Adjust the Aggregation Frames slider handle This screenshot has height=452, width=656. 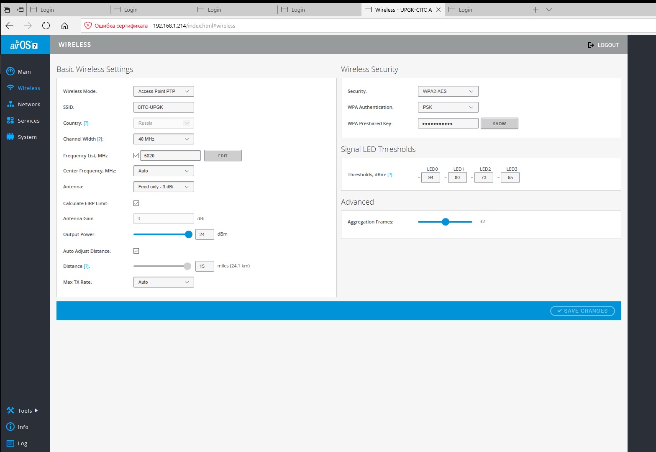pyautogui.click(x=446, y=222)
